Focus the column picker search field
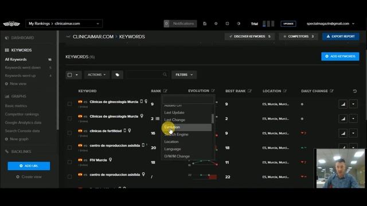 188,99
